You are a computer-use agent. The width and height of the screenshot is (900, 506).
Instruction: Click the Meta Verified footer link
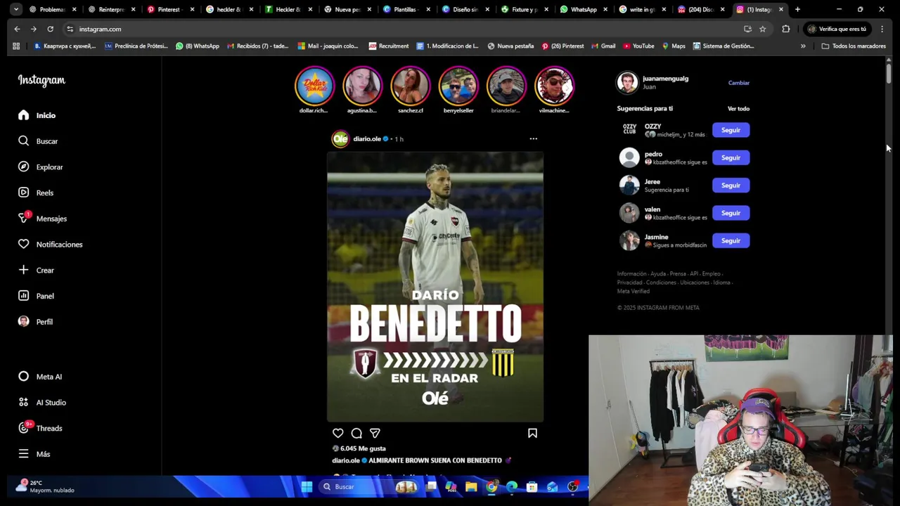point(633,291)
